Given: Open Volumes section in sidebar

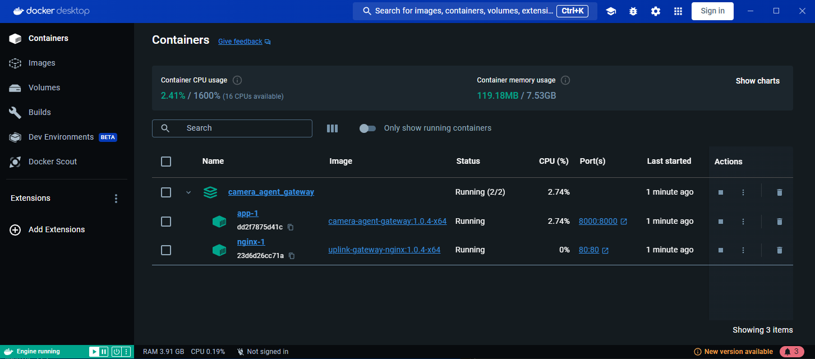Looking at the screenshot, I should click(x=44, y=88).
